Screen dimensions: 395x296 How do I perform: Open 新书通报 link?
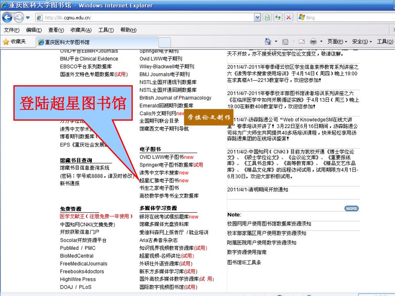pos(69,183)
